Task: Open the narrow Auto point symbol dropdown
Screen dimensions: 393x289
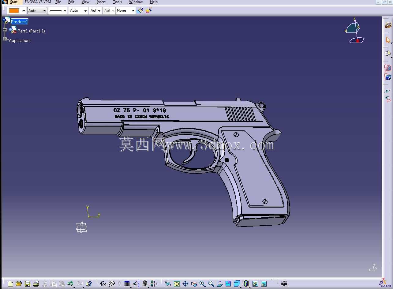Action: 95,11
